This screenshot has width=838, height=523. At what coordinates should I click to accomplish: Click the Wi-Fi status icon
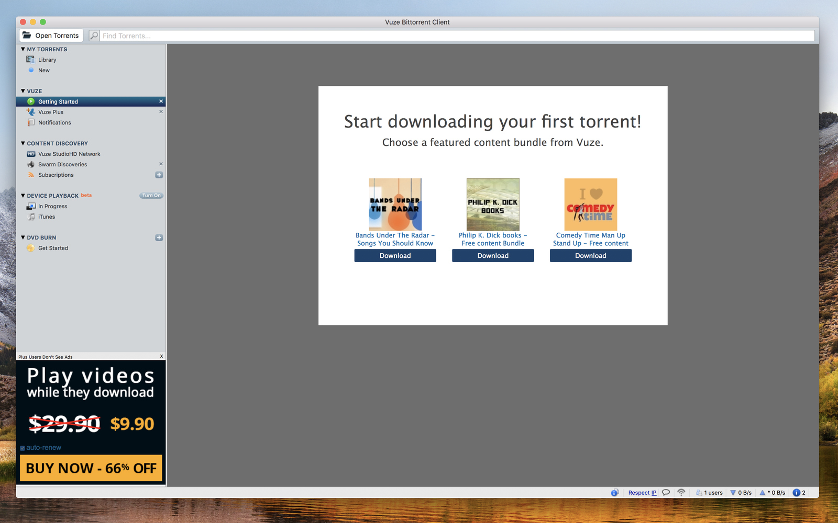(x=681, y=493)
